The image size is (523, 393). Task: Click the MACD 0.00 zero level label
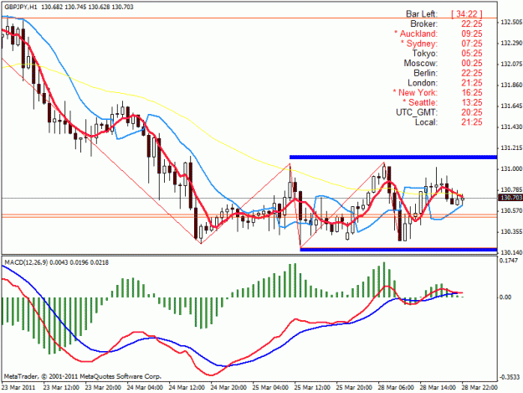point(505,297)
